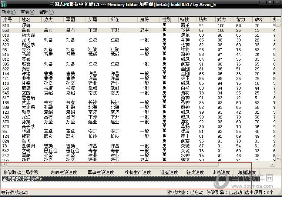The image size is (282, 197).
Task: Sort by 所在 column header
Action: tap(123, 19)
